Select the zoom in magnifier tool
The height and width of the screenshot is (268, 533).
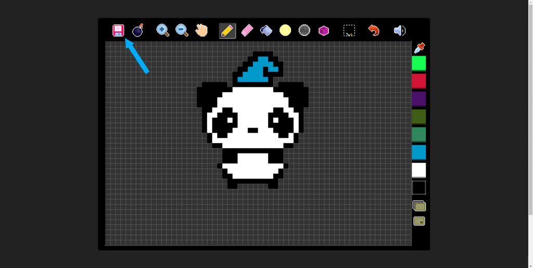pos(162,30)
